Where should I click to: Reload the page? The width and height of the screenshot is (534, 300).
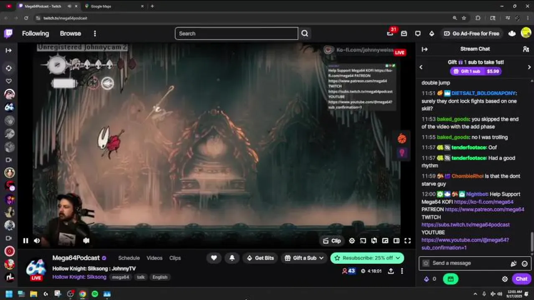click(26, 18)
